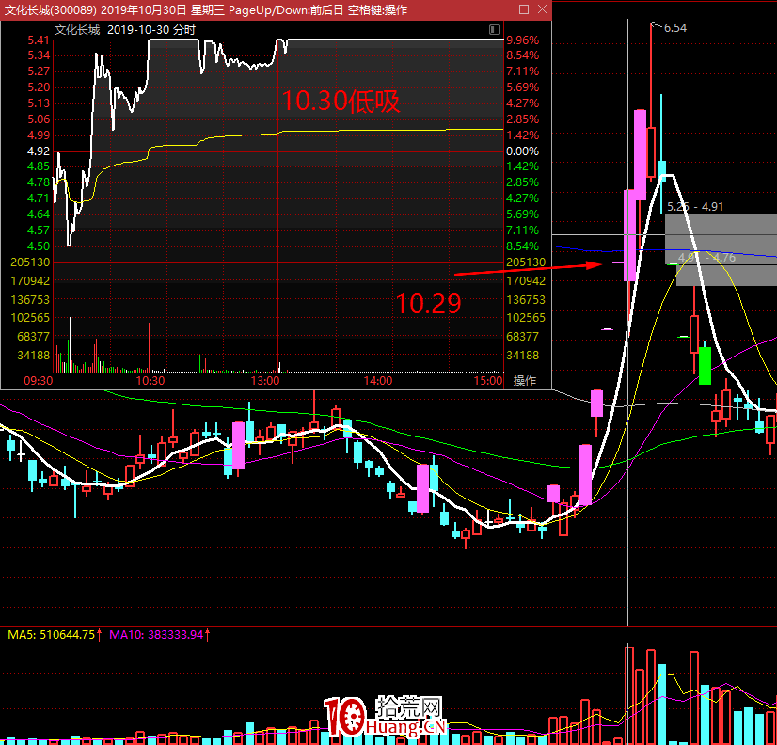Select the chart heading 文化长城 2019-10-30 分时
The height and width of the screenshot is (745, 777).
[124, 30]
